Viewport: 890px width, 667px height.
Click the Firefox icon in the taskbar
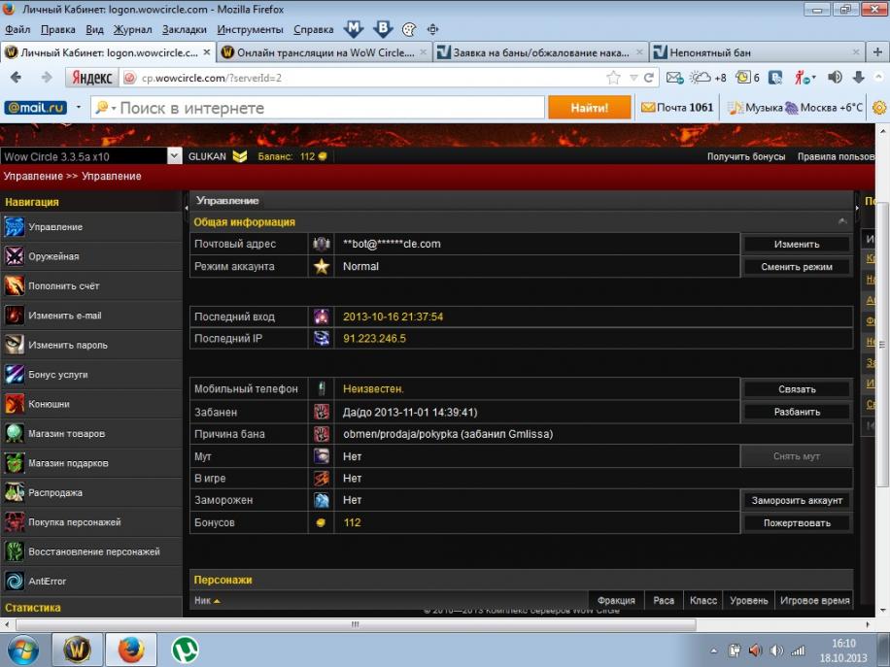click(x=130, y=649)
